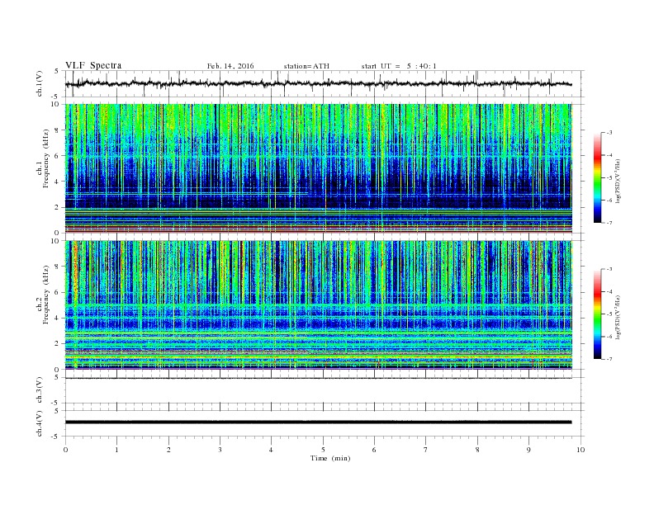Screen dimensions: 654x505
Task: Click the thick black ch.4 signal band
Action: point(318,422)
